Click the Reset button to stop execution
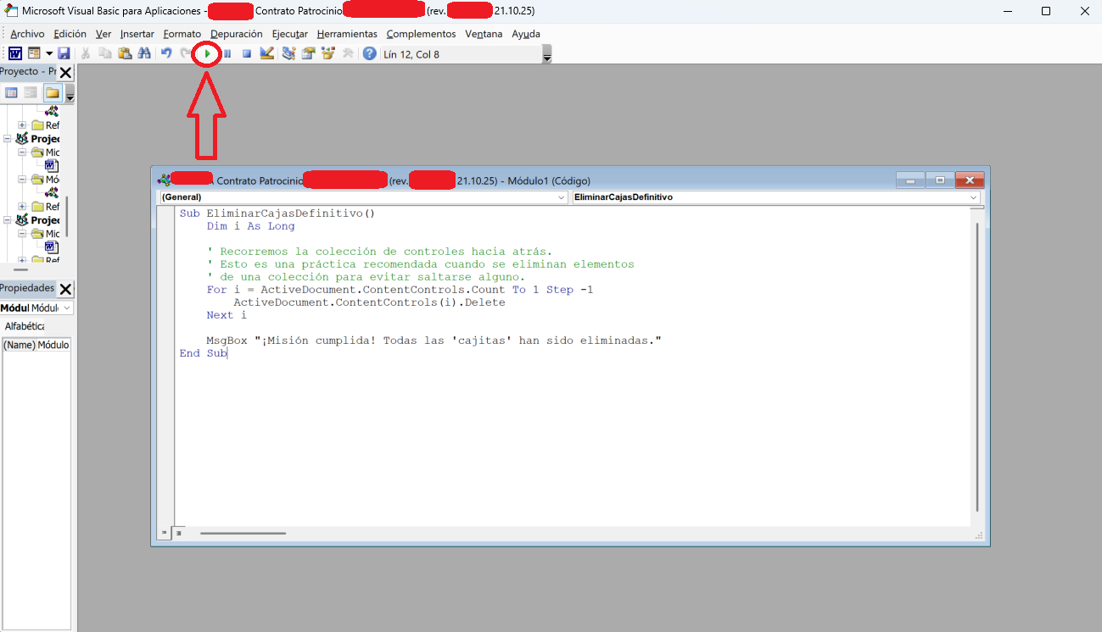The image size is (1102, 632). tap(247, 53)
